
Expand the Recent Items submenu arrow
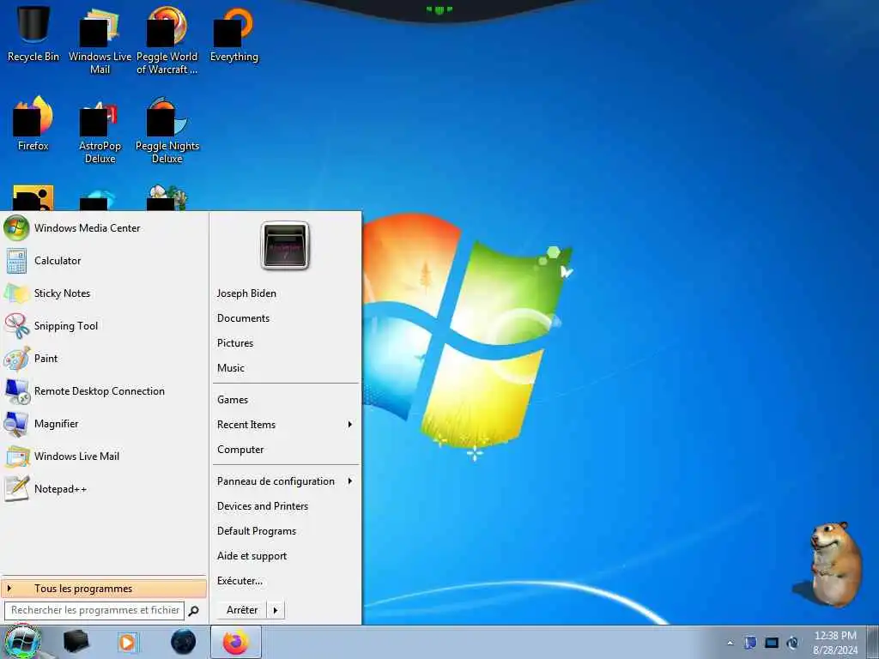(x=350, y=425)
